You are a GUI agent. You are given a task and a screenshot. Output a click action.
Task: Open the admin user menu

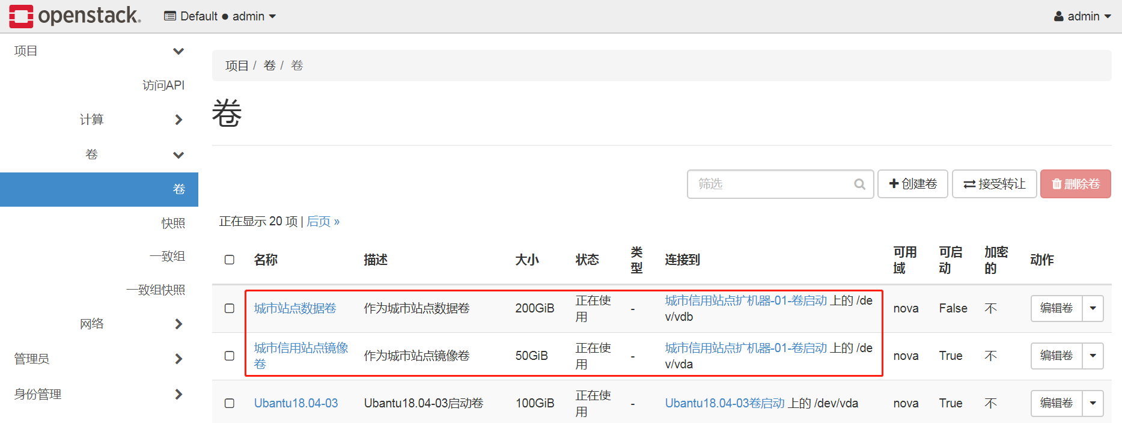click(1082, 16)
